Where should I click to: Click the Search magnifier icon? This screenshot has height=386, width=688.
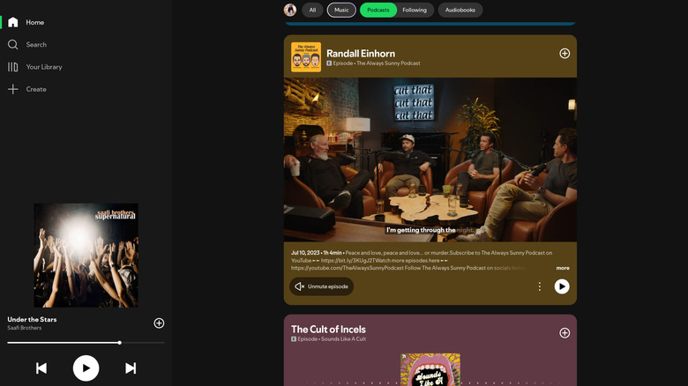[x=12, y=44]
